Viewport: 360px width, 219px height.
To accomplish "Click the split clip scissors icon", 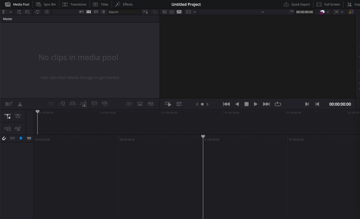I will (x=20, y=104).
